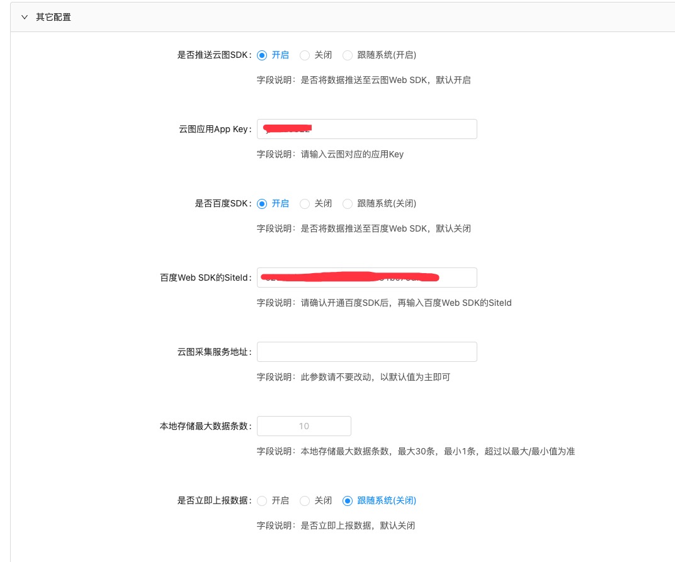
Task: Enable 开启 for 是否立即上报数据
Action: (x=262, y=500)
